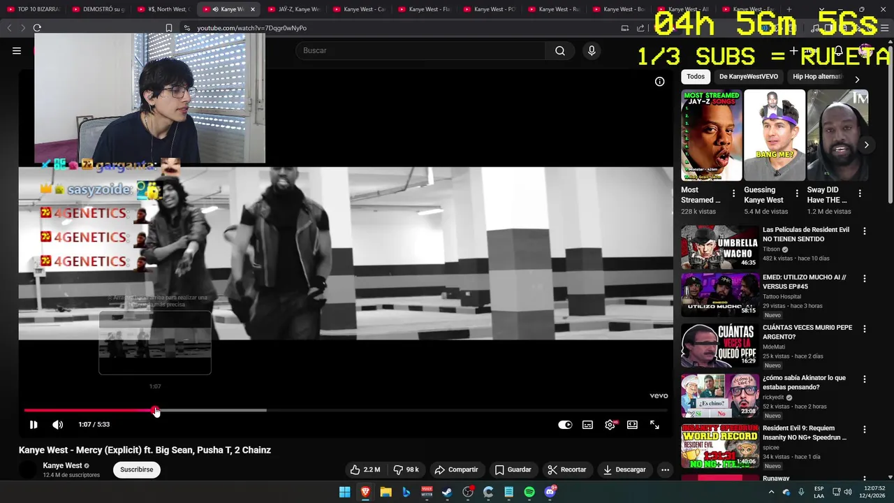Mute the video with volume icon

58,425
